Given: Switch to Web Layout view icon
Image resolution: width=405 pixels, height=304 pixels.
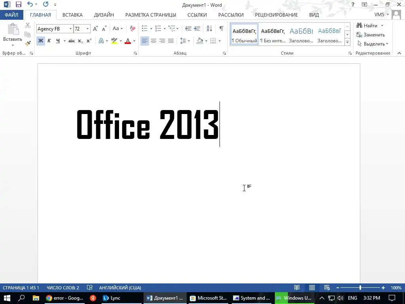Looking at the screenshot, I should pos(327,287).
